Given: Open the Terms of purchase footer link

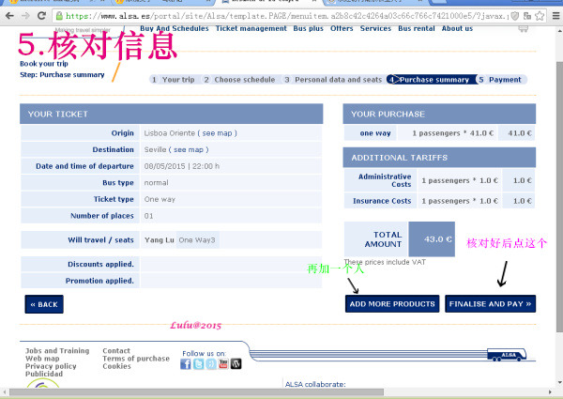Looking at the screenshot, I should point(136,359).
